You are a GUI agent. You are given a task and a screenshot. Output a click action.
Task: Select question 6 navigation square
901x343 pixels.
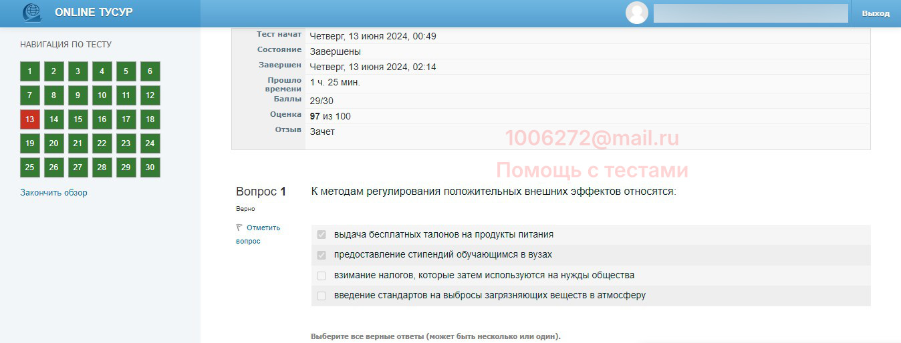point(150,71)
